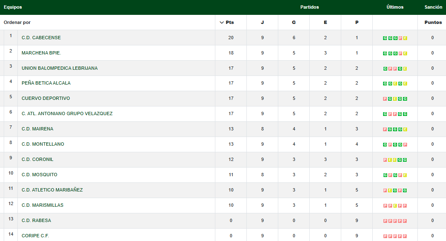Click first green G badge in C.D. MONTELLANO row

click(385, 144)
